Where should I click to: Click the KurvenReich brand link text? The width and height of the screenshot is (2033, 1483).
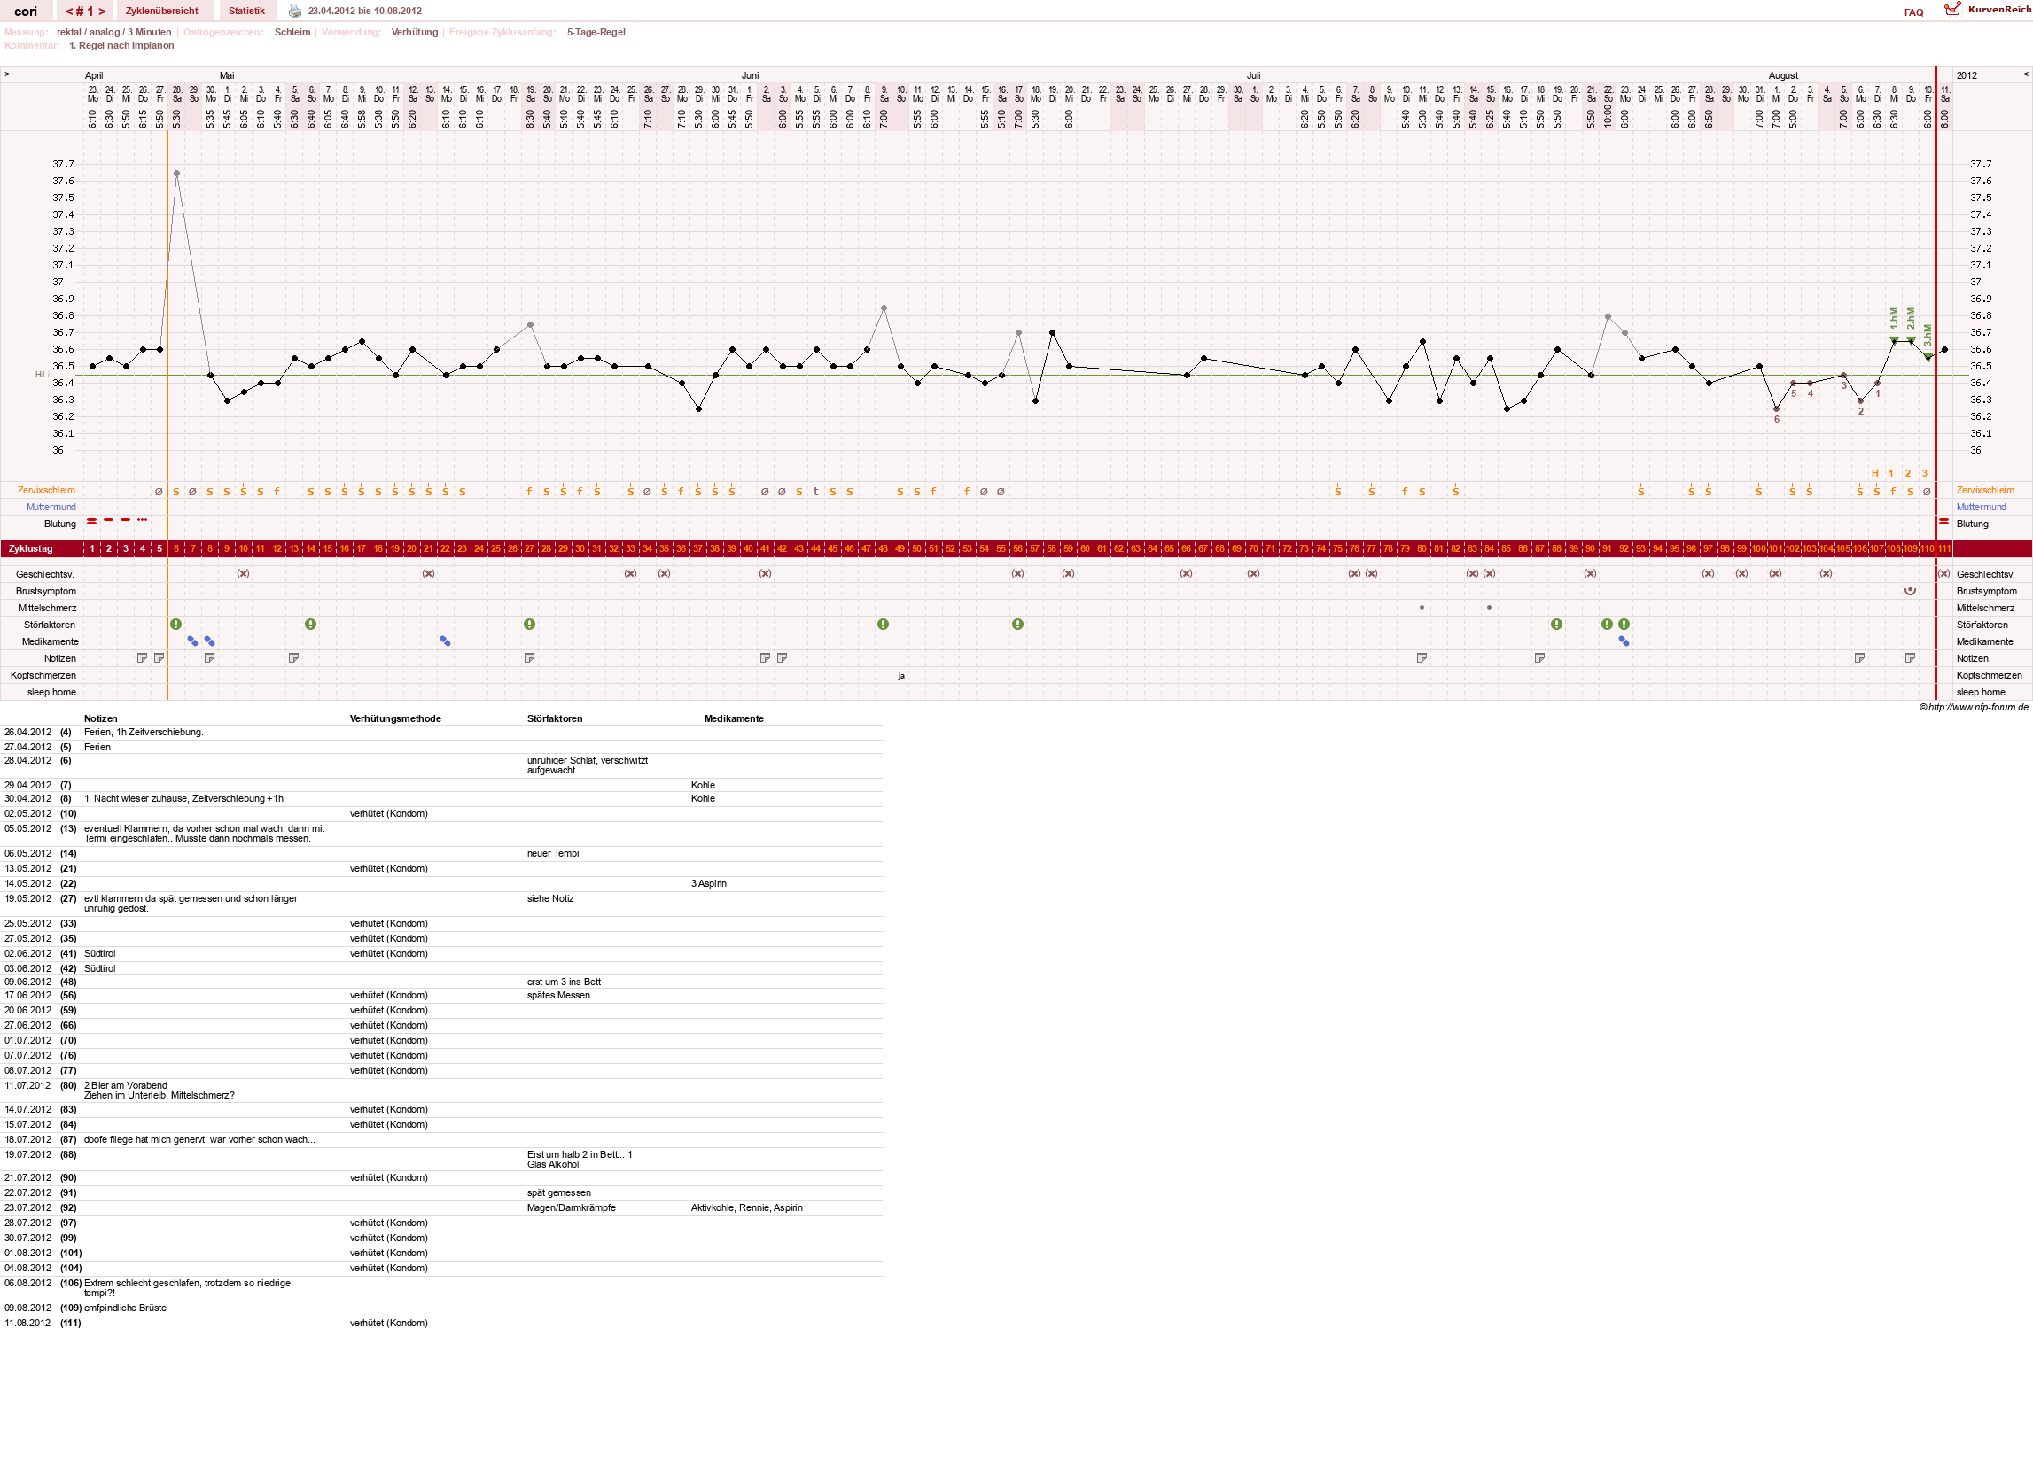coord(1998,10)
